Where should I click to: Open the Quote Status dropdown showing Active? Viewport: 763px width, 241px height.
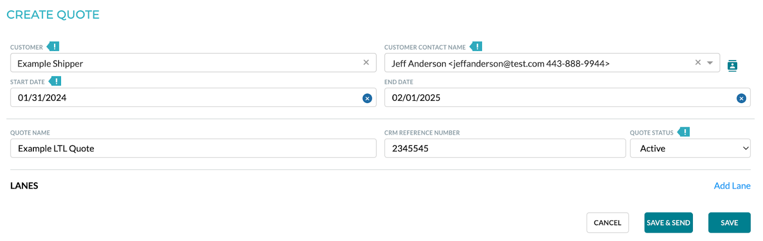[x=690, y=148]
